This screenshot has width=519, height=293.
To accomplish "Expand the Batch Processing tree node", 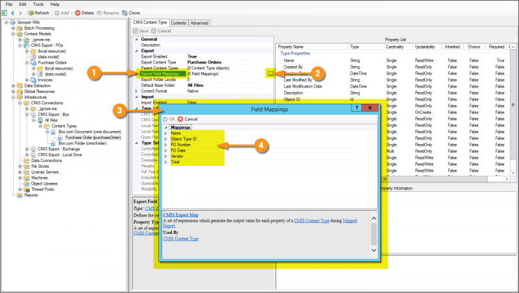I will click(x=13, y=28).
